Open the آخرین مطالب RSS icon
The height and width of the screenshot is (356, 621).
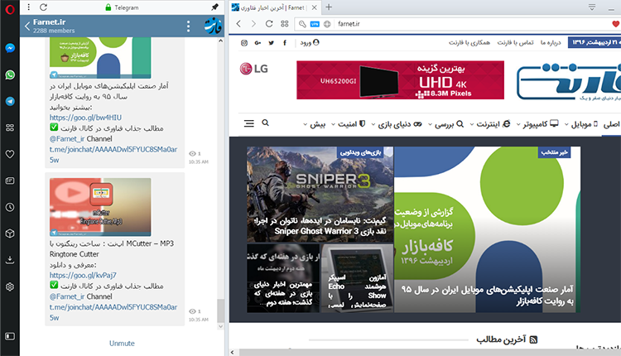tap(533, 339)
